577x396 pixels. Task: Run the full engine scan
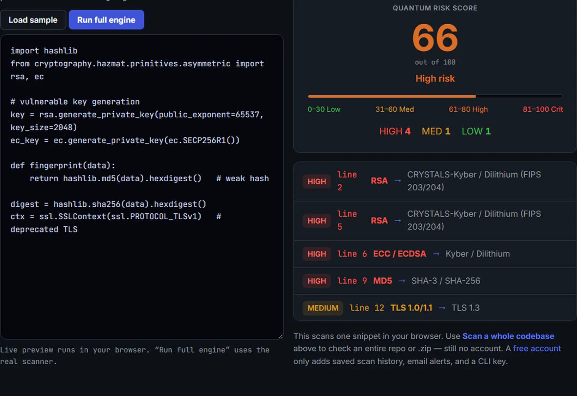pyautogui.click(x=106, y=20)
